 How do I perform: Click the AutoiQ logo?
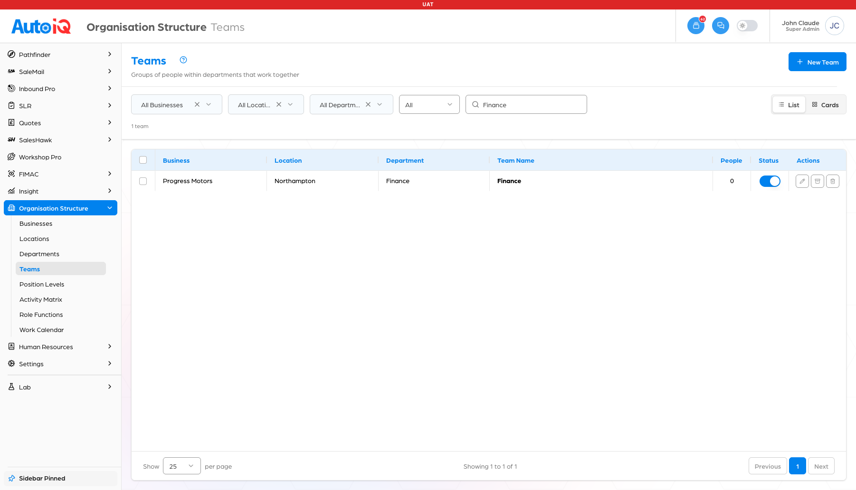coord(41,27)
